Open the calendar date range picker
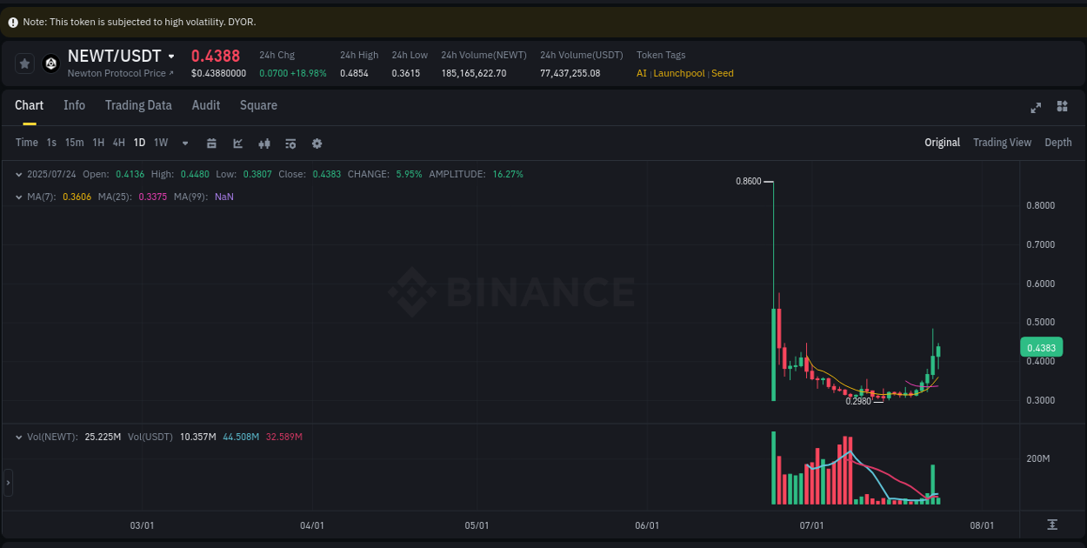 click(211, 143)
